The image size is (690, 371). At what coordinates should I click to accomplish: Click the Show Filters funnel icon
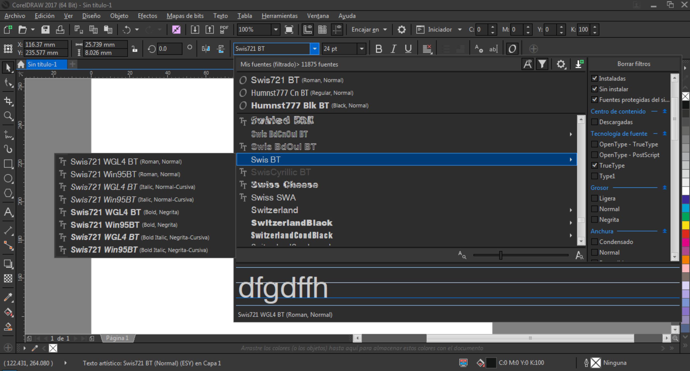pos(542,64)
